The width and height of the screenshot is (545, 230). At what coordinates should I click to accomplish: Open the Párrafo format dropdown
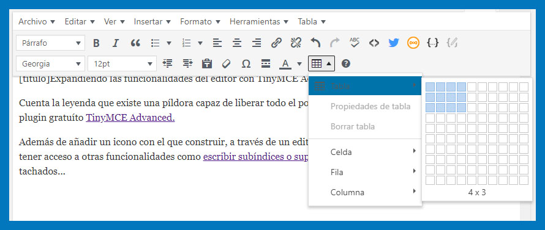point(50,43)
